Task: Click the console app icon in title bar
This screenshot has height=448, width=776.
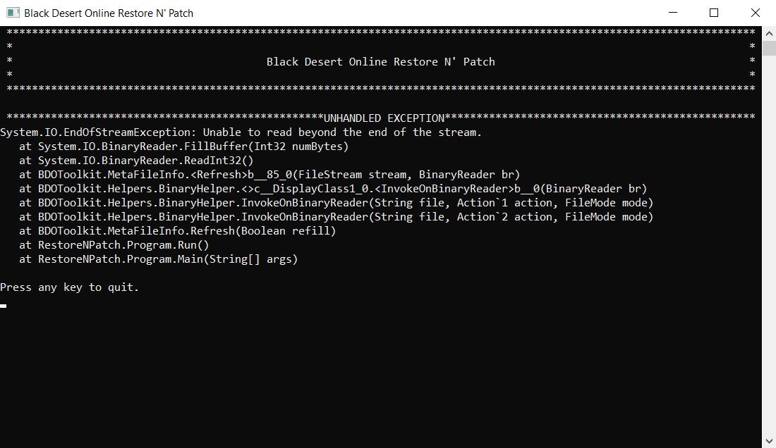Action: 12,13
